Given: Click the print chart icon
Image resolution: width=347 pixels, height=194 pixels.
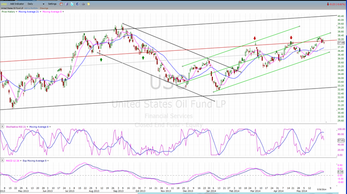Looking at the screenshot, I should 83,4.
